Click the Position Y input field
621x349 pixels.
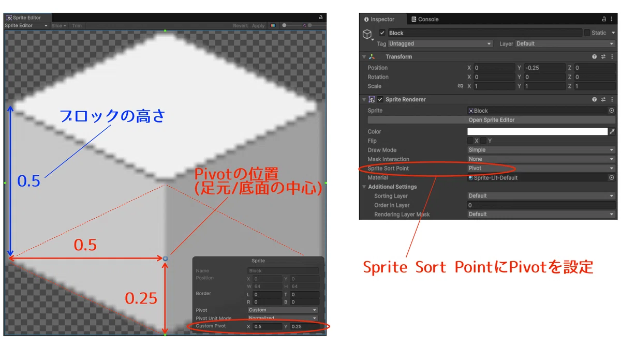(544, 68)
